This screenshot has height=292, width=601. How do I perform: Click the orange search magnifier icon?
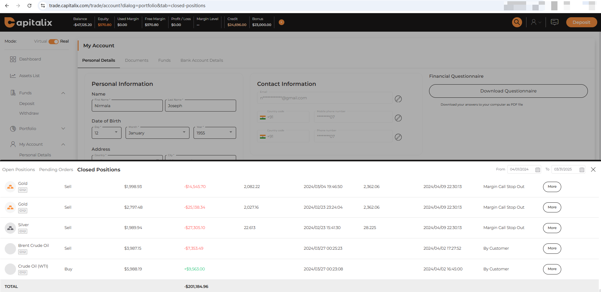click(517, 22)
